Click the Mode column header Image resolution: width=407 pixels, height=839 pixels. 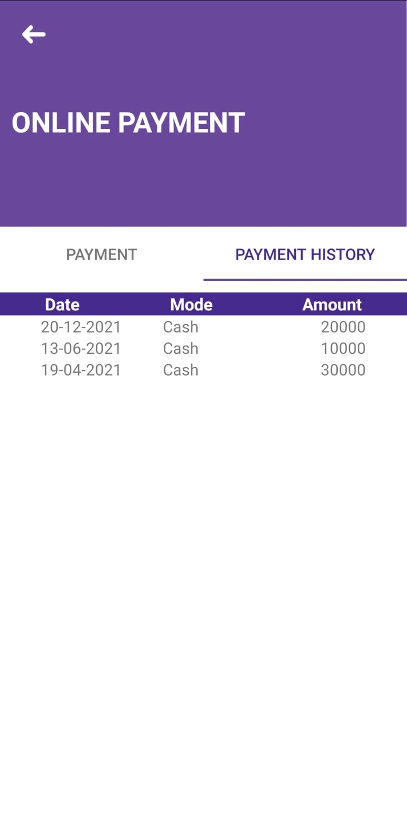click(x=191, y=305)
